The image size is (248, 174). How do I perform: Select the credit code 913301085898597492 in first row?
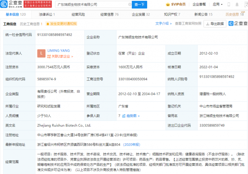[x=55, y=35]
